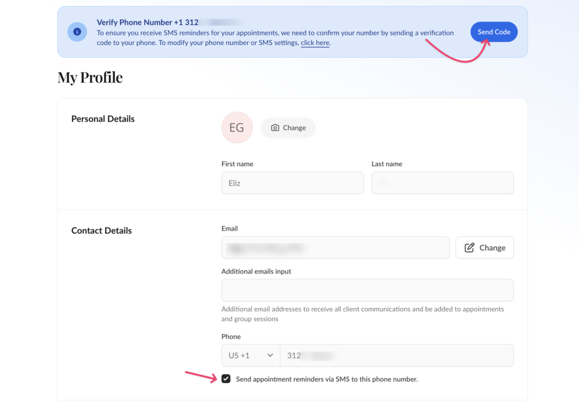Click the "Send appointment reminders via SMS" label
This screenshot has width=579, height=403.
pos(327,379)
